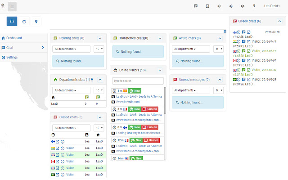Open Dashboard in the left sidebar

tap(13, 38)
